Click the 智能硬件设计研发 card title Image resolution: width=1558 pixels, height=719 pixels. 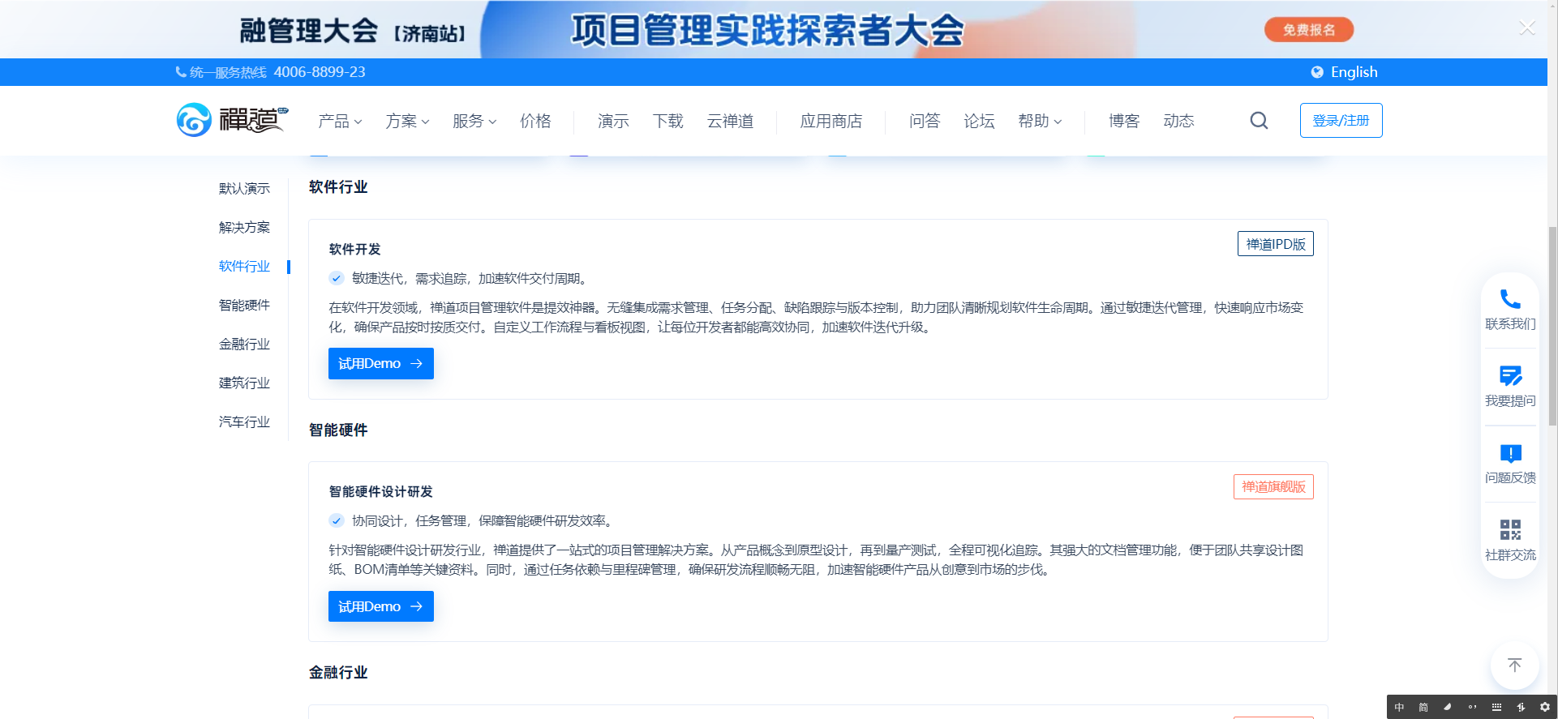[380, 491]
